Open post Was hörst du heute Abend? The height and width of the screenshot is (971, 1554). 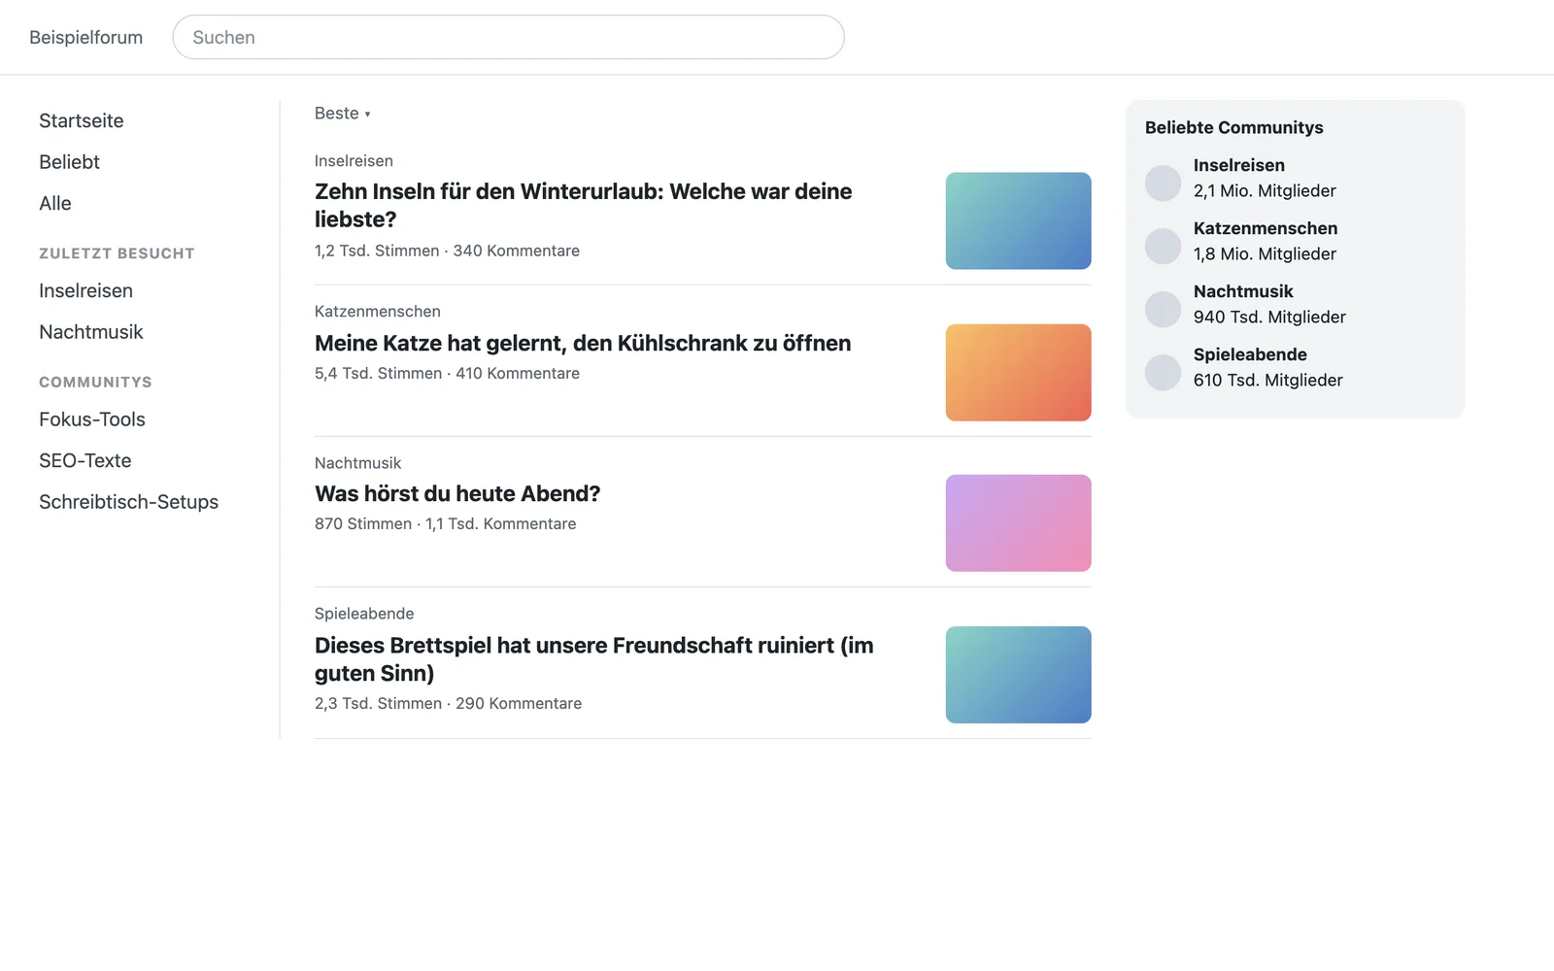coord(457,493)
